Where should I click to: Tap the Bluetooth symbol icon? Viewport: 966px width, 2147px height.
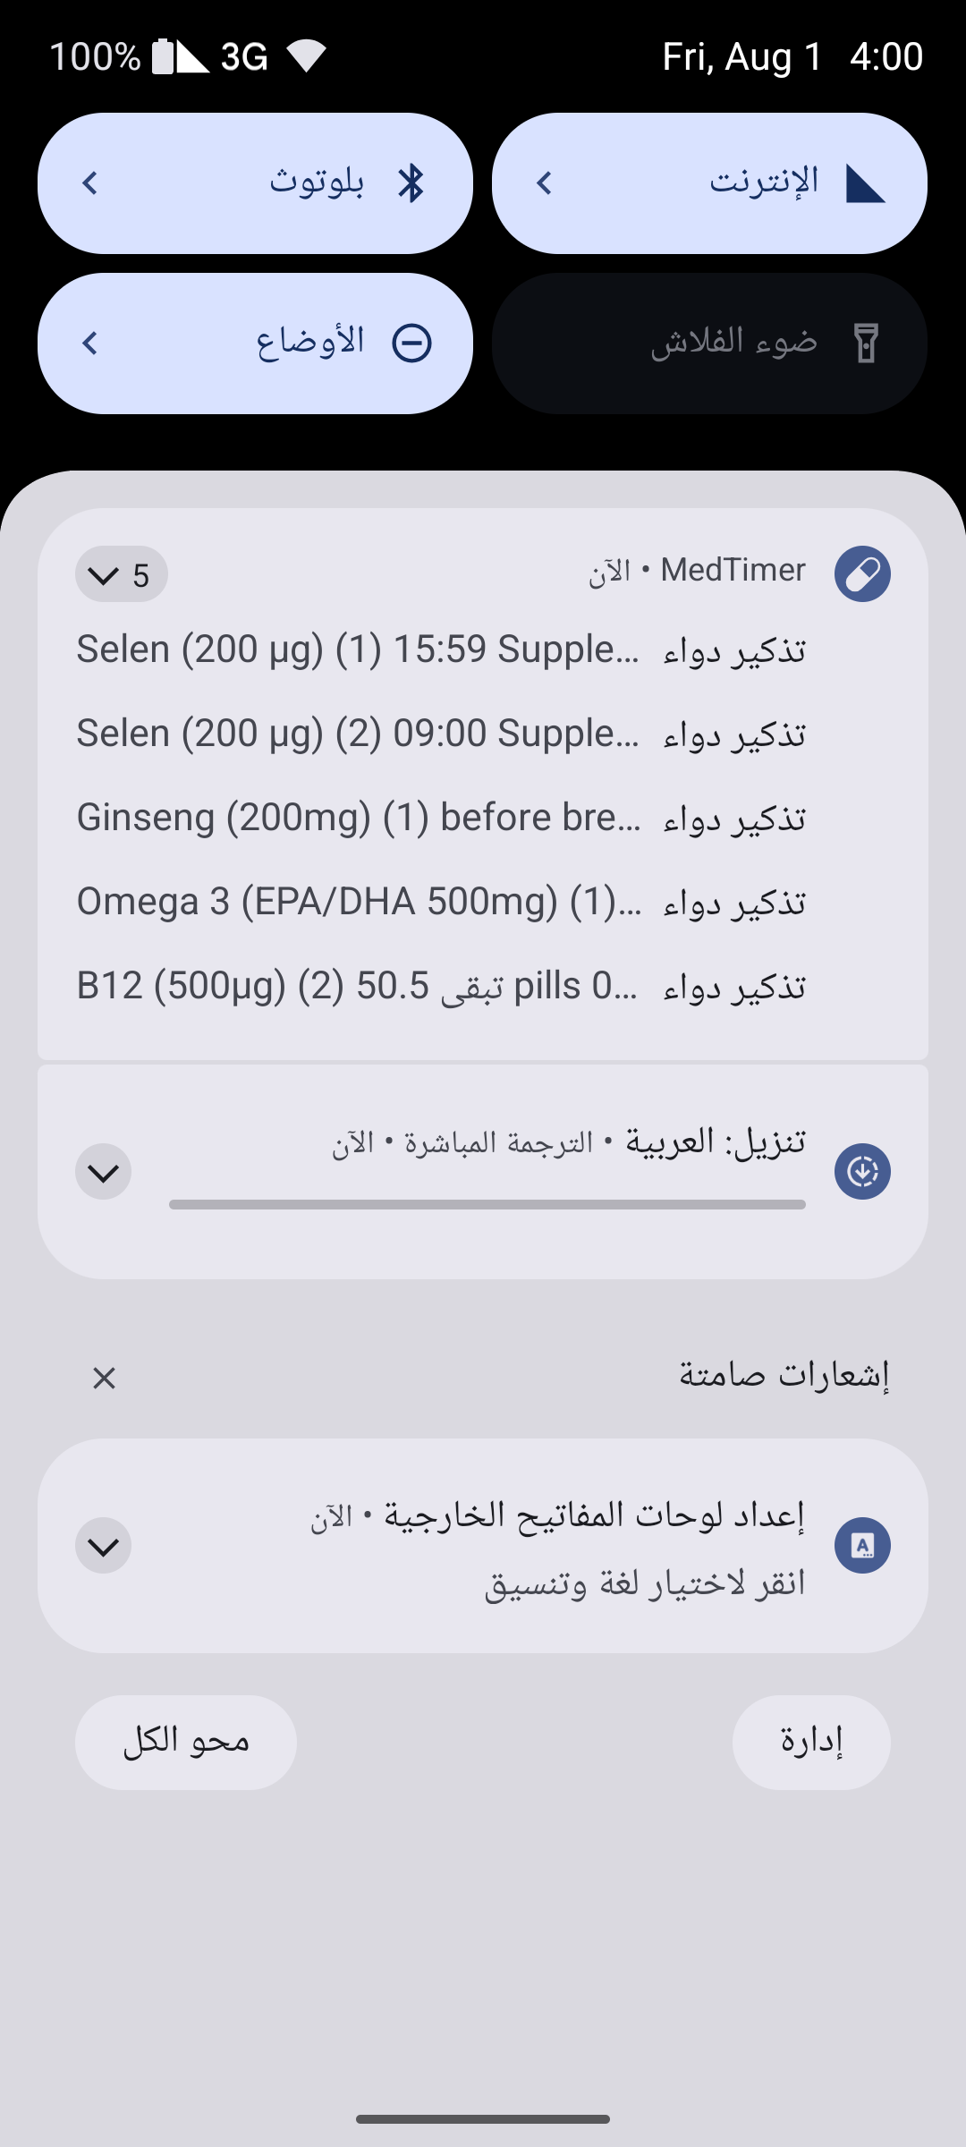coord(411,183)
